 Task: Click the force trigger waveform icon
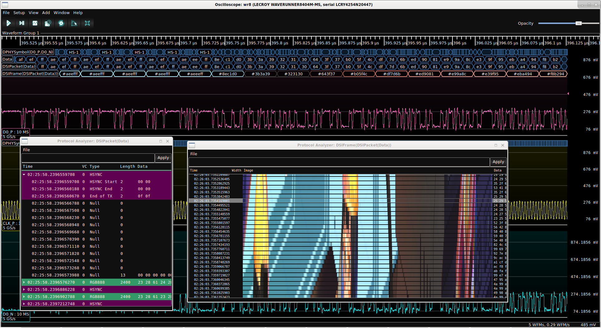tap(35, 23)
